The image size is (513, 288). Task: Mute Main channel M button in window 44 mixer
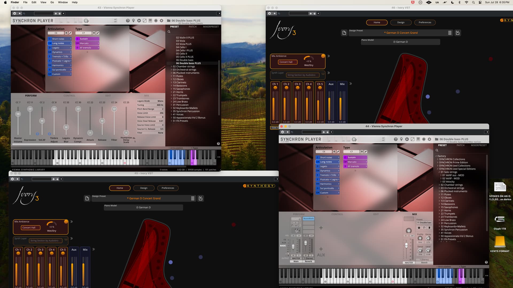pos(293,255)
